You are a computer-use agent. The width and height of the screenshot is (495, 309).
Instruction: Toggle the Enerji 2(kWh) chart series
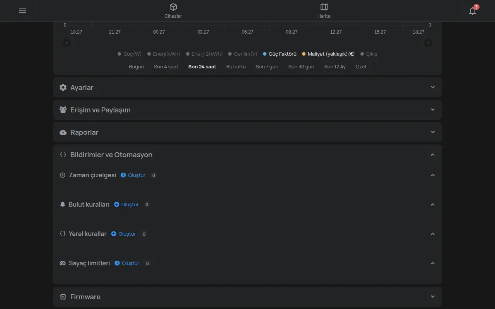click(204, 54)
